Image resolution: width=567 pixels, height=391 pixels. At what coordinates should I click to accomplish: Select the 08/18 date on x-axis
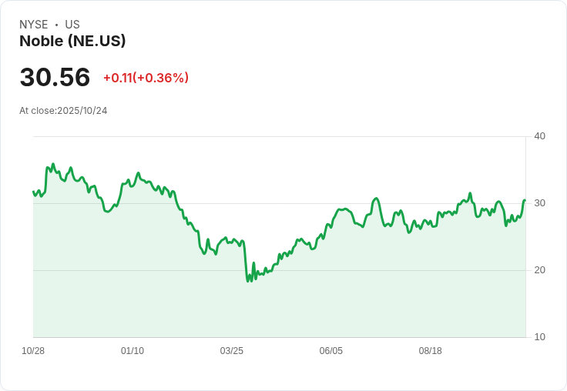point(431,351)
